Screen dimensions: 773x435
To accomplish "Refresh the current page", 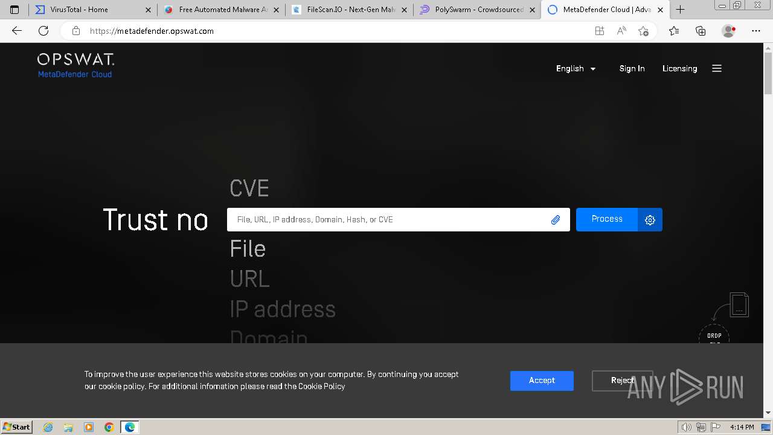I will click(43, 31).
